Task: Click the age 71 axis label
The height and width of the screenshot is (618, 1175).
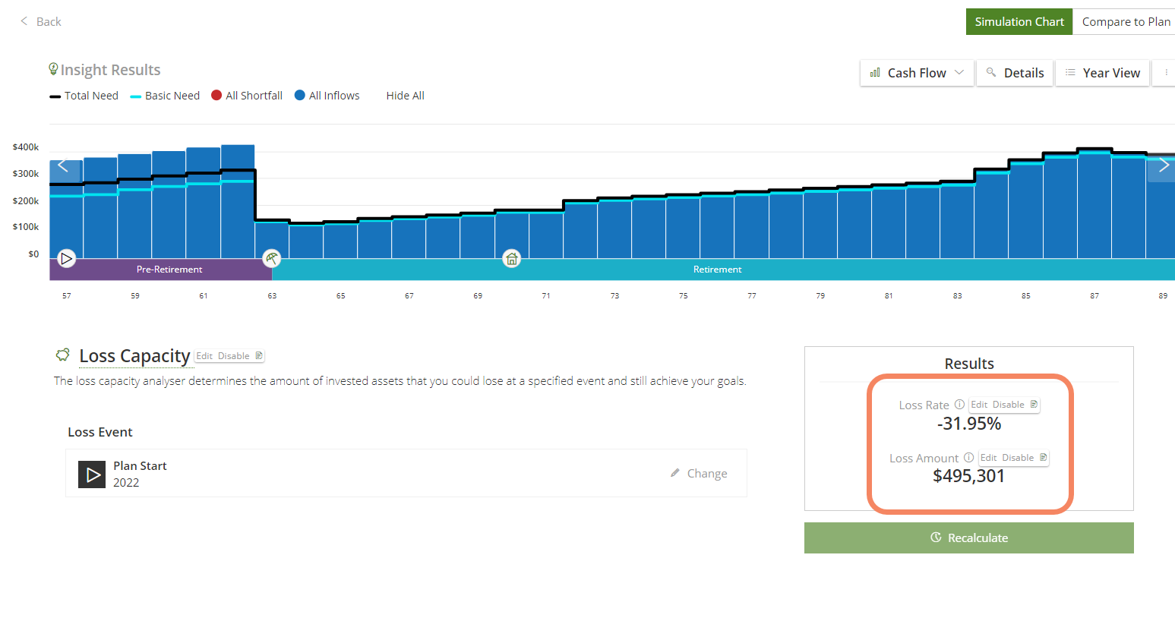Action: (x=546, y=296)
